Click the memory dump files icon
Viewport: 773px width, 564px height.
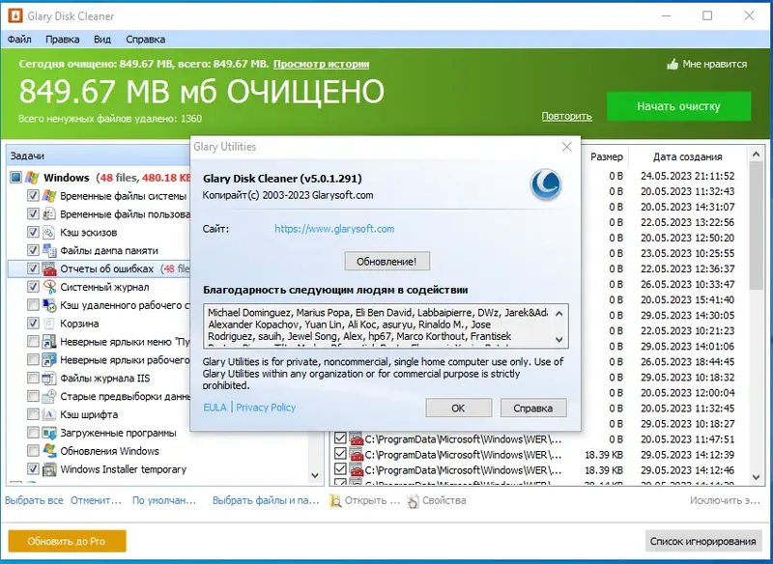click(49, 250)
